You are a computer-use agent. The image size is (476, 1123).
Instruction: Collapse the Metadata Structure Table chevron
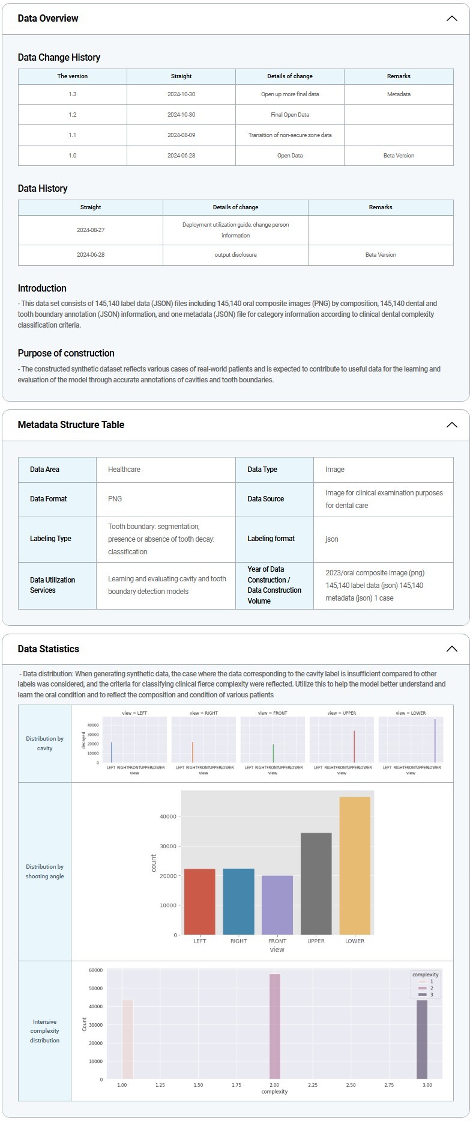[451, 425]
